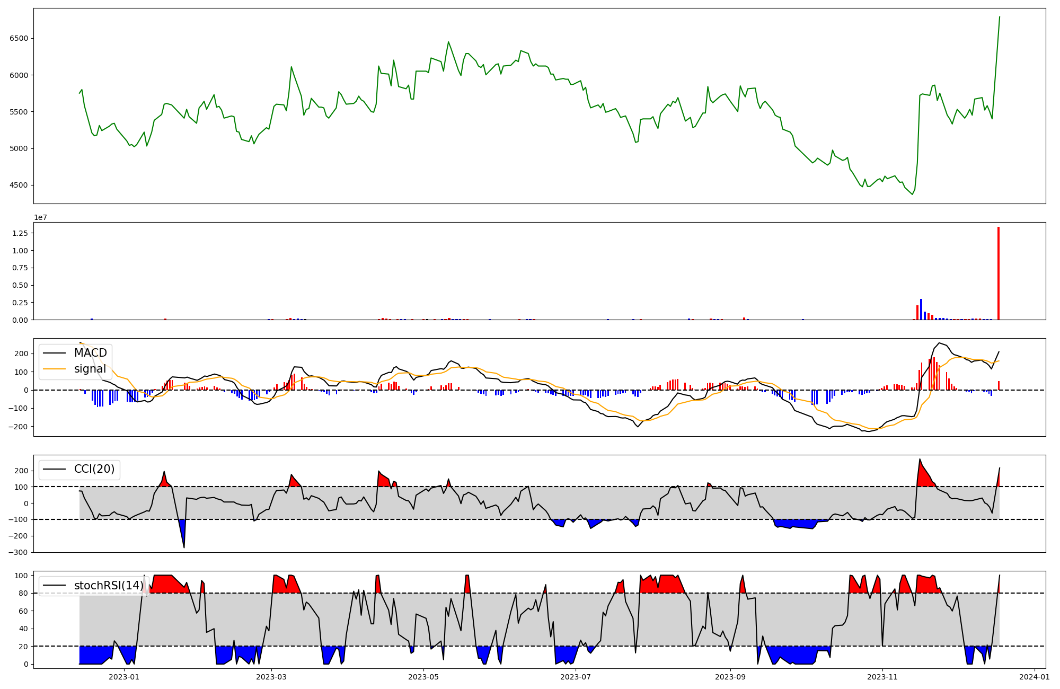Click the 2023-11 date tick label
This screenshot has width=1060, height=689.
(x=882, y=677)
